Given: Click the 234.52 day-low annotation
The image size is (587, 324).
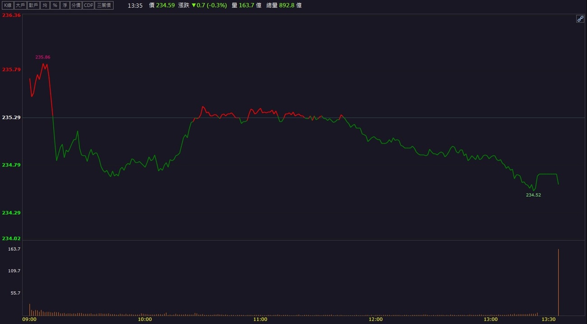Looking at the screenshot, I should point(533,195).
